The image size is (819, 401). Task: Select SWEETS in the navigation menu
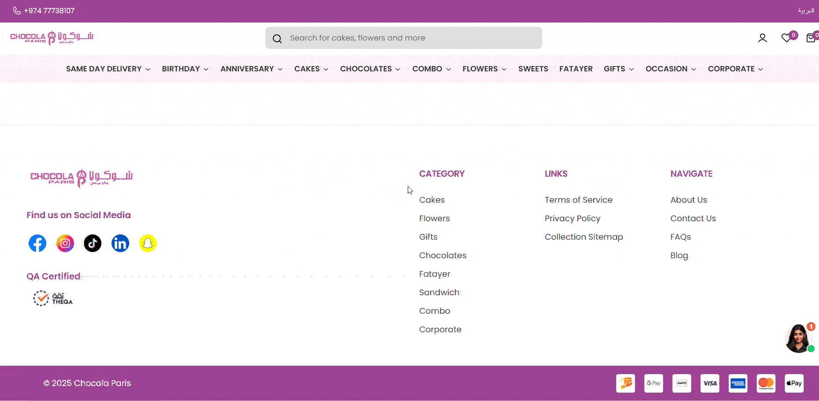point(533,69)
